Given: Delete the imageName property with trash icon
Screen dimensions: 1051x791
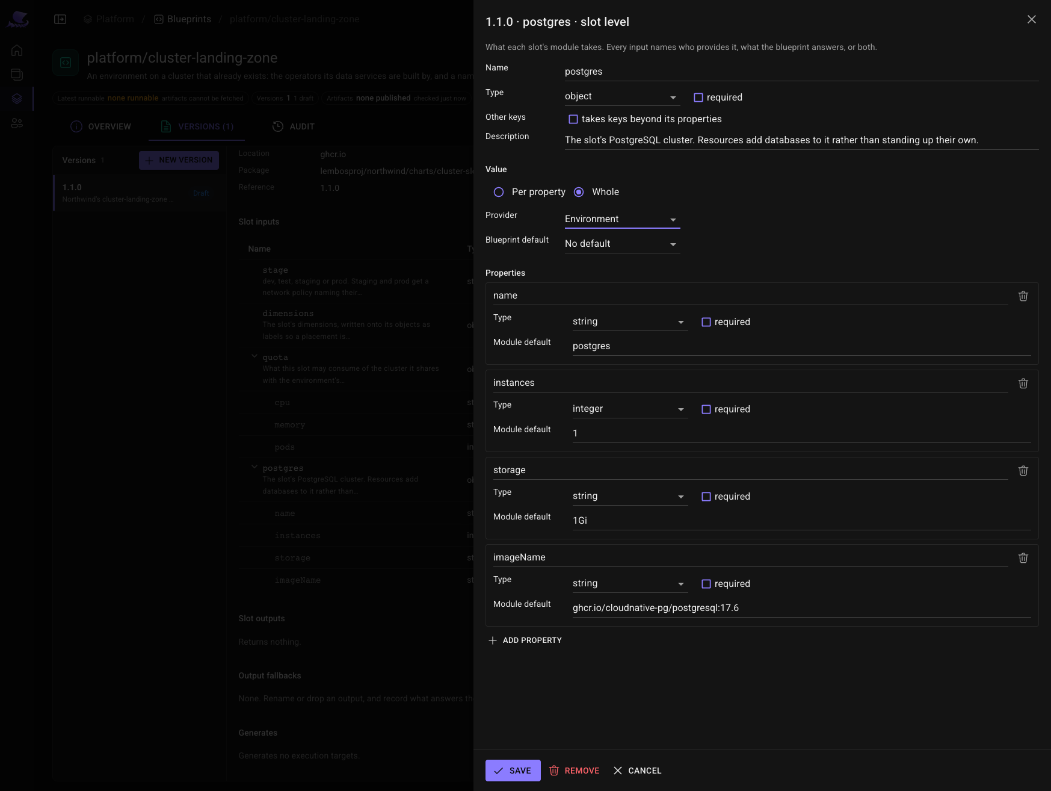Looking at the screenshot, I should pyautogui.click(x=1023, y=558).
